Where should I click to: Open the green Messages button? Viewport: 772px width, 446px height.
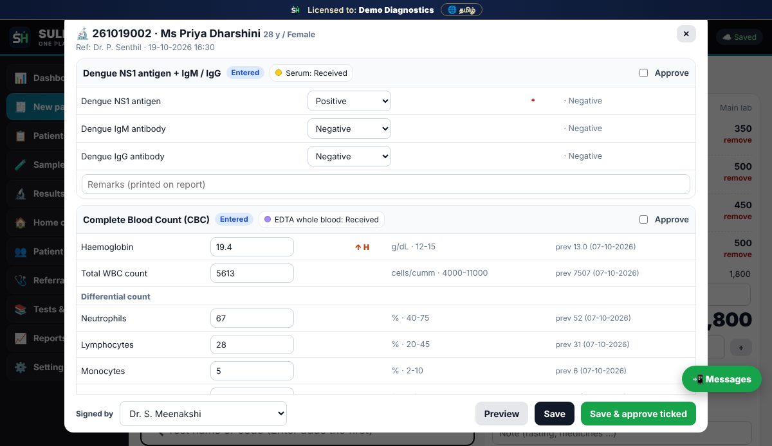coord(722,379)
